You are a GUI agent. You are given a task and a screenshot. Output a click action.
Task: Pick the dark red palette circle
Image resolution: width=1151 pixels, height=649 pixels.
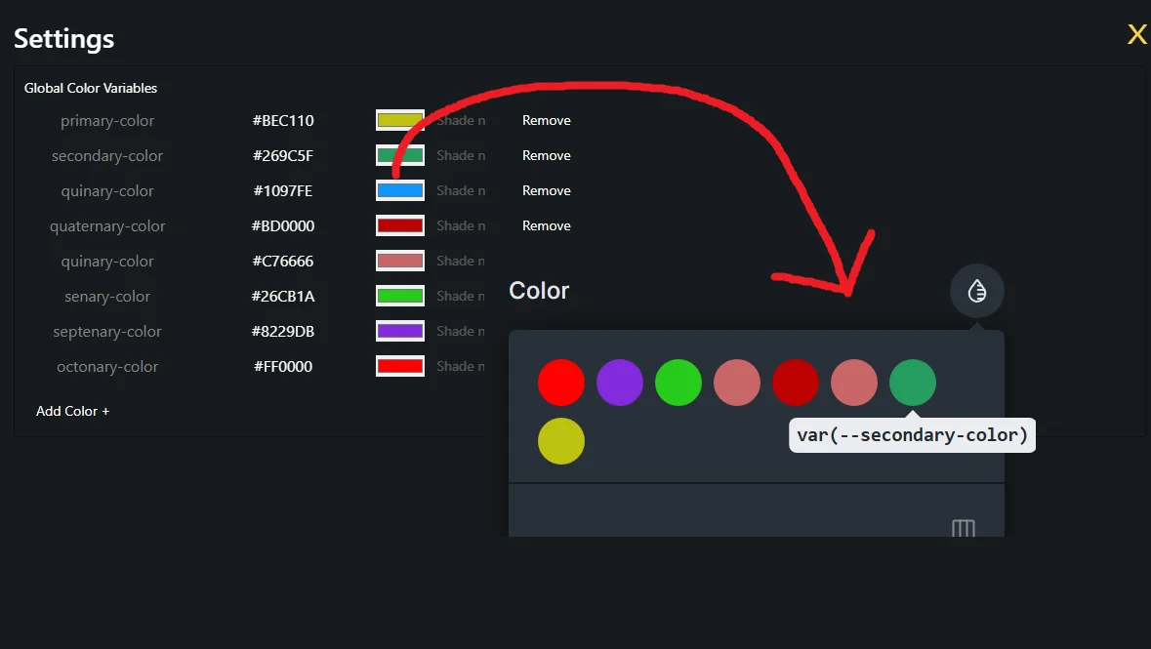(x=796, y=383)
